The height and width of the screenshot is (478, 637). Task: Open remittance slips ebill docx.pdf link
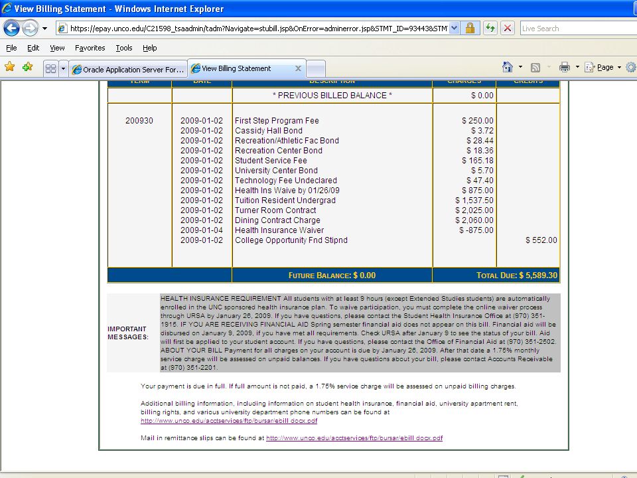[354, 438]
